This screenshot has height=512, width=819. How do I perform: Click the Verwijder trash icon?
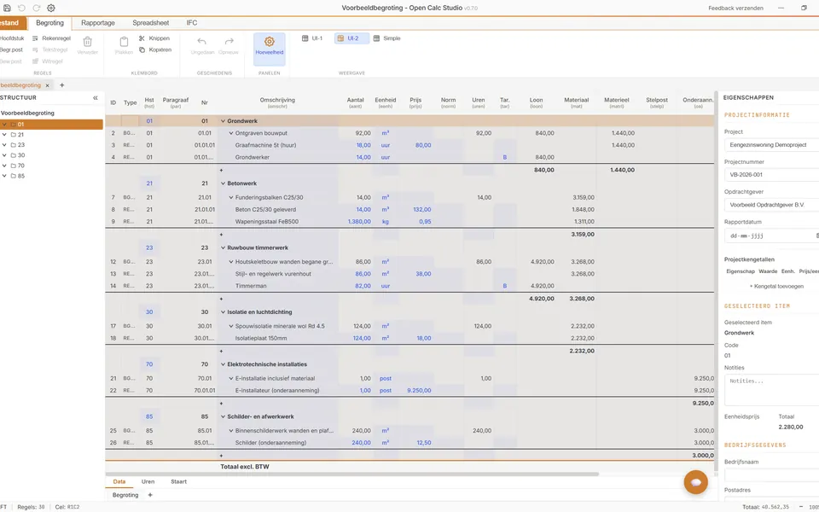pyautogui.click(x=87, y=42)
